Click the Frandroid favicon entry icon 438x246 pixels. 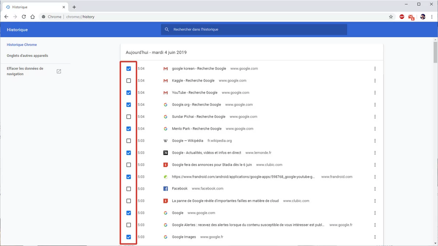tap(165, 177)
